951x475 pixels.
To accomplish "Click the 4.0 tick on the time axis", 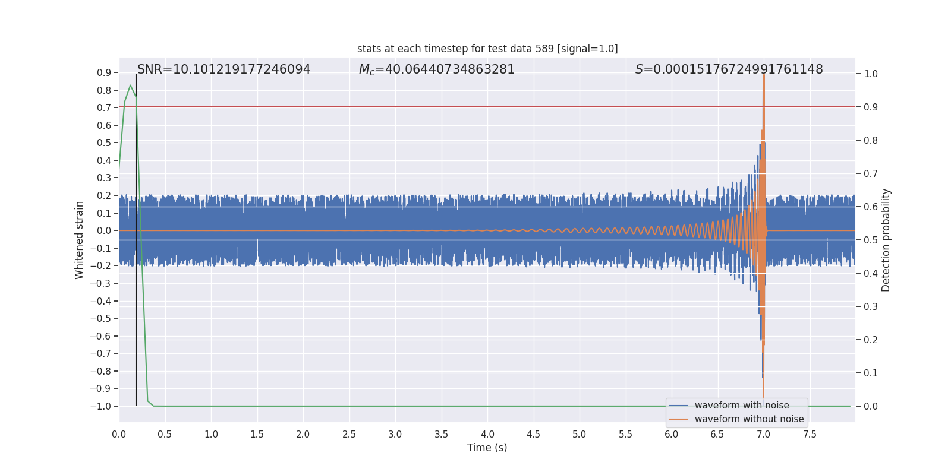I will 487,435.
